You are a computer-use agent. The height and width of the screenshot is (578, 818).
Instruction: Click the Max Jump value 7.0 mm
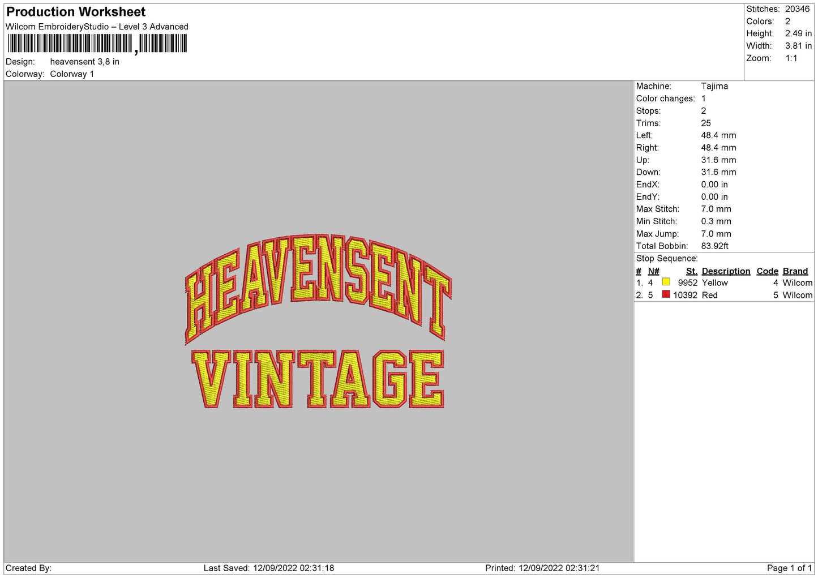point(716,234)
